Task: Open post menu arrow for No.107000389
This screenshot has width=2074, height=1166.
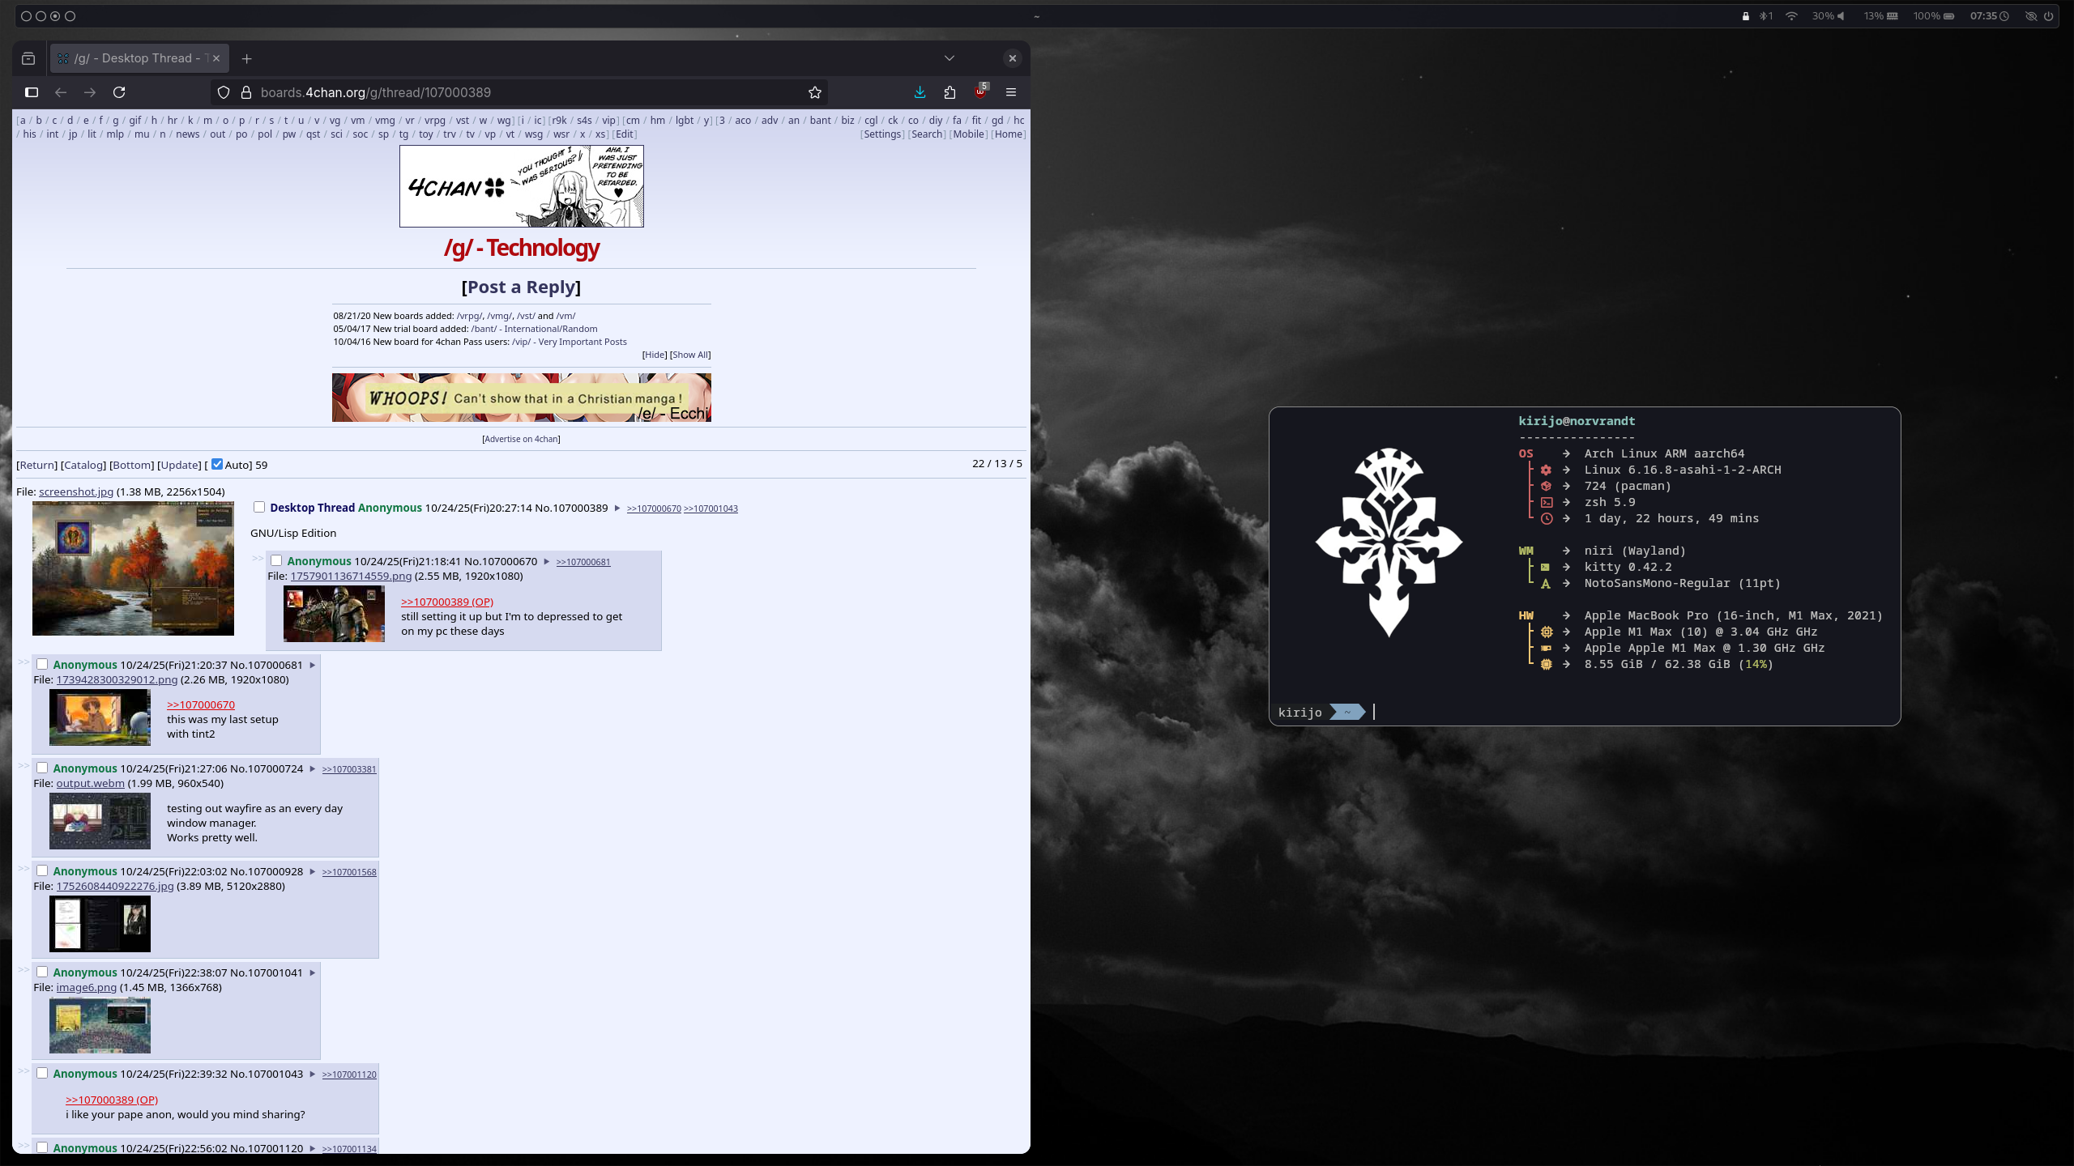Action: pos(617,509)
